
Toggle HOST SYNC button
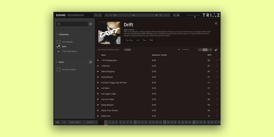pos(75,122)
